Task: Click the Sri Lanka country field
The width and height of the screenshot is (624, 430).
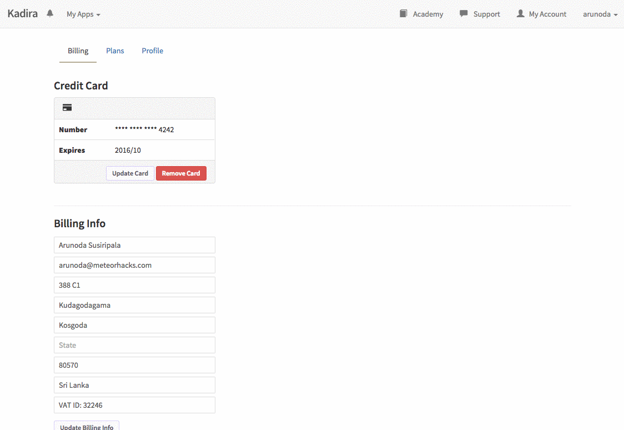Action: click(134, 385)
